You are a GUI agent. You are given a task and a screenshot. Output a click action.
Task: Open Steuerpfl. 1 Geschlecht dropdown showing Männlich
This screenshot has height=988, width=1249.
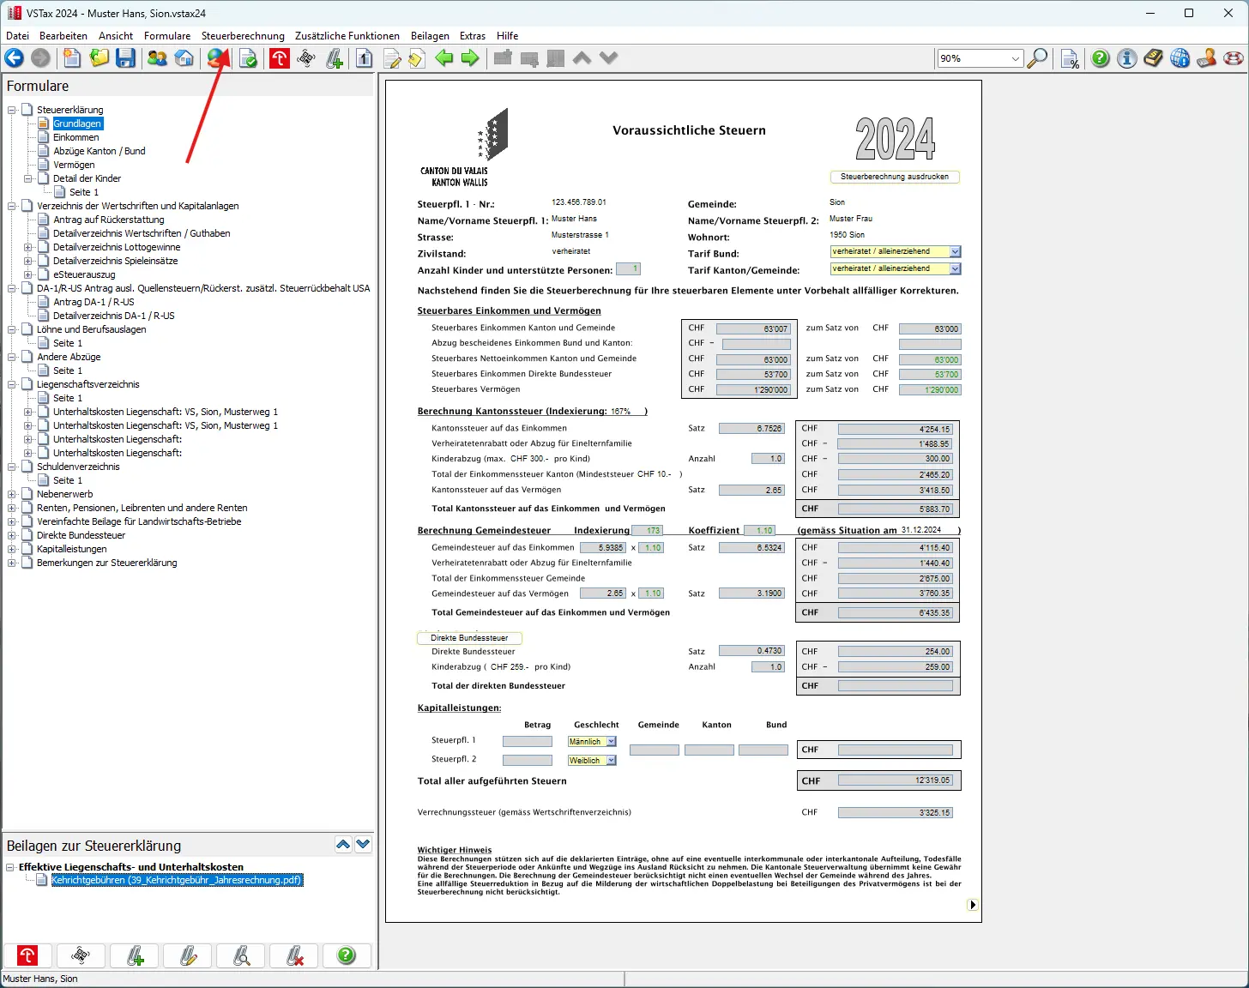click(x=611, y=742)
